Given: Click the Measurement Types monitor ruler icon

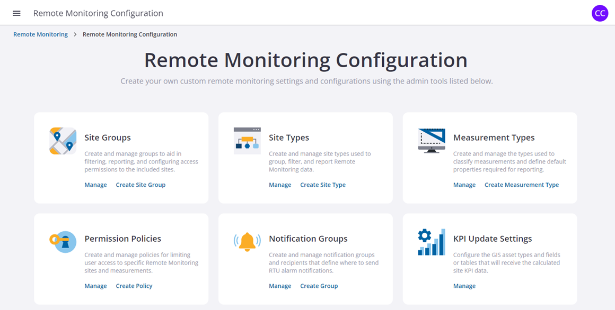Looking at the screenshot, I should click(x=432, y=141).
